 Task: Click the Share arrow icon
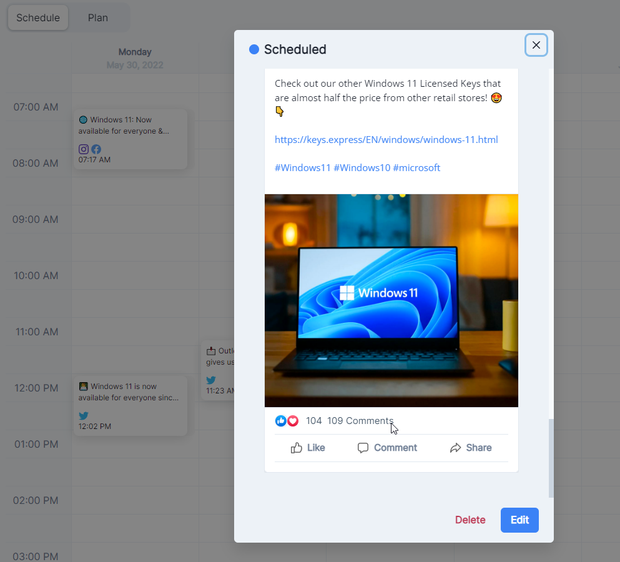click(x=456, y=448)
